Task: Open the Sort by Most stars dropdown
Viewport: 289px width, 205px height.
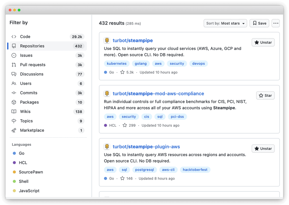Action: pos(225,23)
